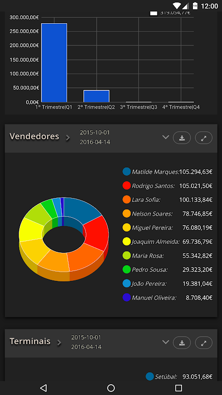Click value 55.342,82€
The width and height of the screenshot is (222, 395).
pyautogui.click(x=198, y=256)
